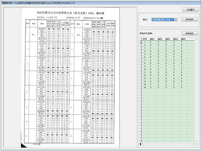Image resolution: width=202 pixels, height=151 pixels.
Task: Select the highlighted 身份 combo box text
Action: [x=163, y=20]
